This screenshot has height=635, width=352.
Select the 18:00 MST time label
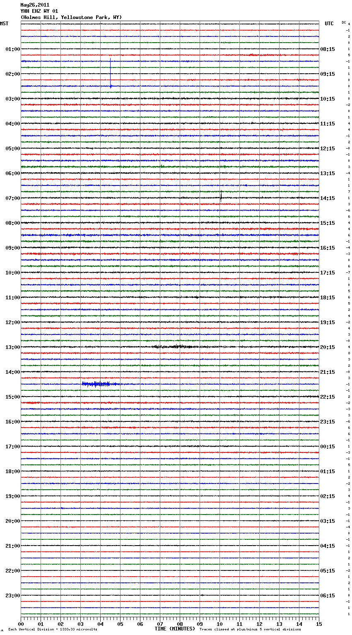(x=13, y=471)
